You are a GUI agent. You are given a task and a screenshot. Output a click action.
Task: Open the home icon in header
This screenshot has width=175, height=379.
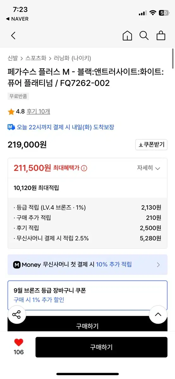coord(127,36)
